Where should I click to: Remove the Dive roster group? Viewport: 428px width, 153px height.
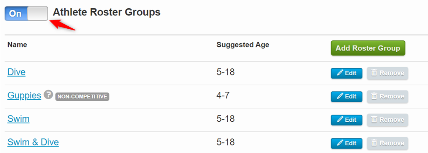point(387,73)
